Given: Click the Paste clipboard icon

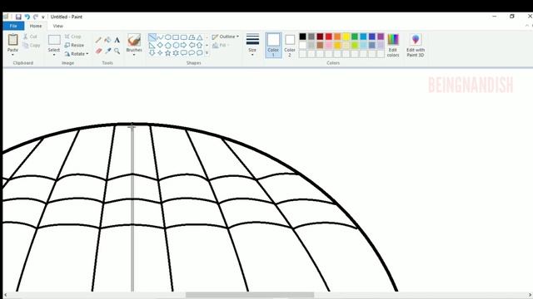Looking at the screenshot, I should (x=13, y=40).
